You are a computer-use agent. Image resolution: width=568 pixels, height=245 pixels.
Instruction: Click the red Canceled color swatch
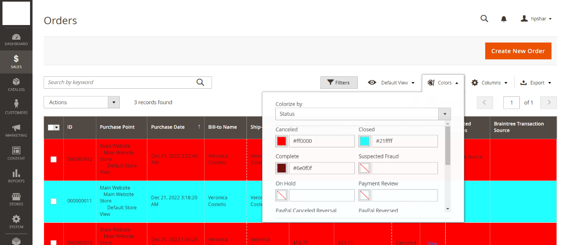282,141
